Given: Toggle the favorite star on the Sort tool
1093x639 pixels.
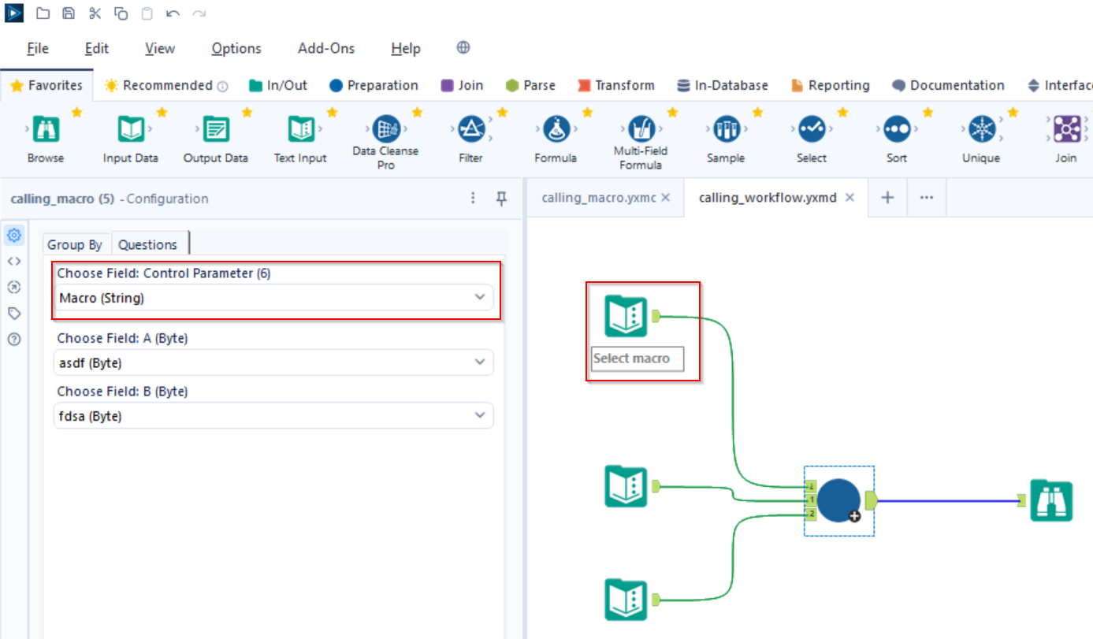Looking at the screenshot, I should point(928,112).
